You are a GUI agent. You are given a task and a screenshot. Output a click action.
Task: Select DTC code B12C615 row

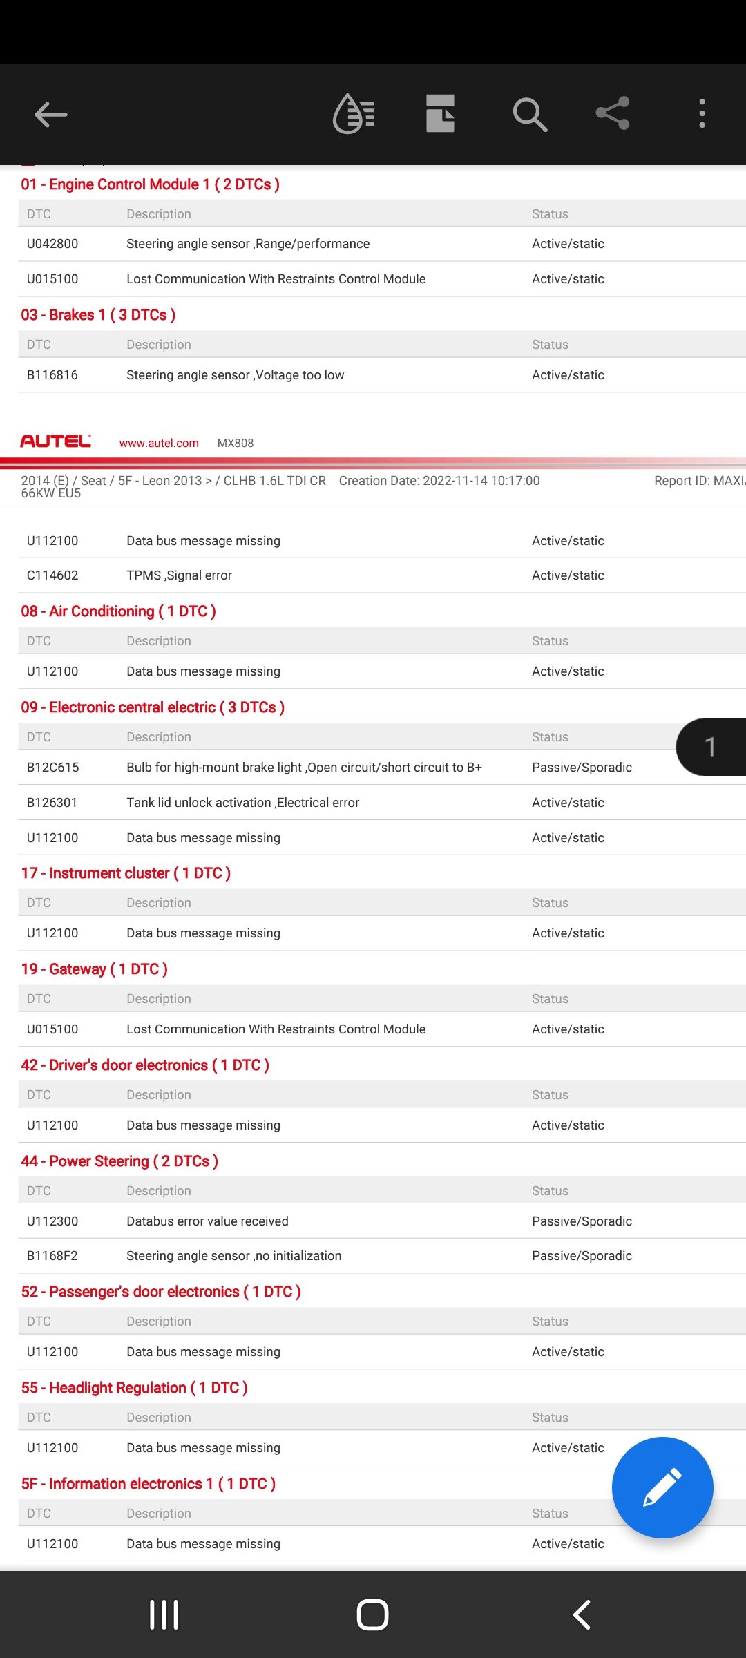(304, 768)
